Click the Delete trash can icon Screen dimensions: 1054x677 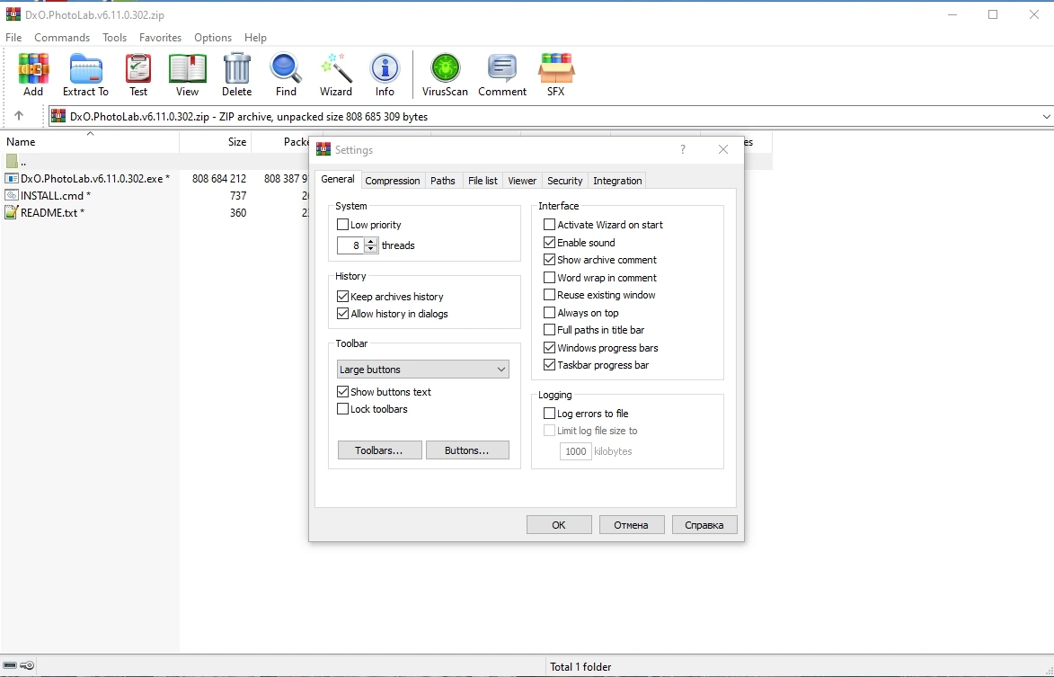click(x=236, y=68)
